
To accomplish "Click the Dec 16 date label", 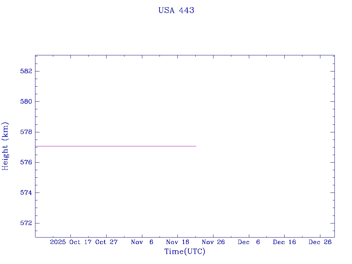I will click(x=284, y=242).
